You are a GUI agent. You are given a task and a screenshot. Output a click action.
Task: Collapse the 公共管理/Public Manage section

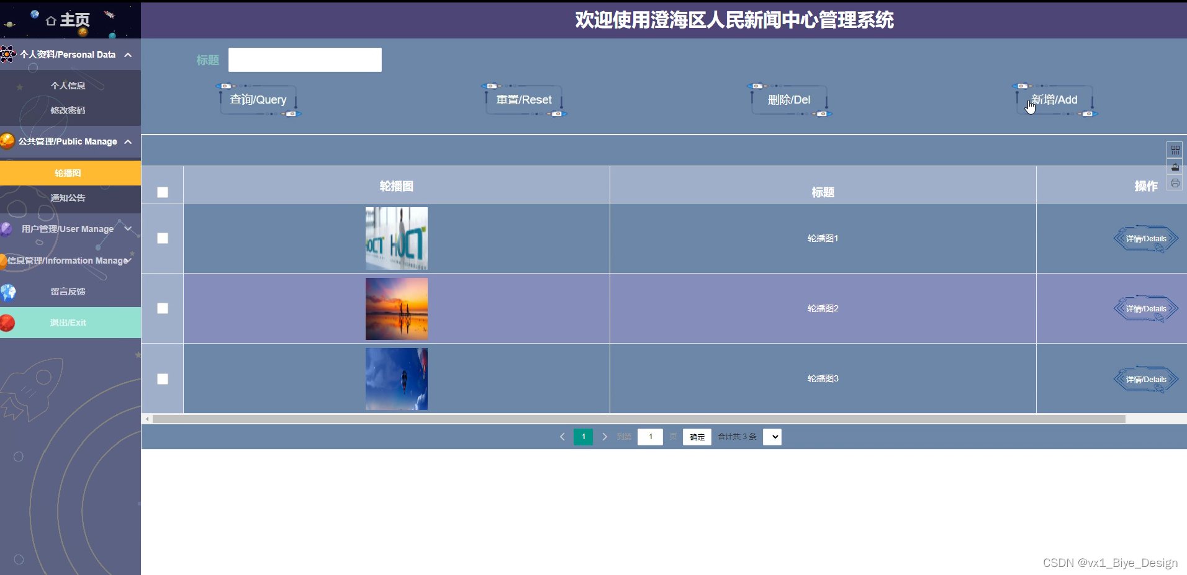(70, 141)
